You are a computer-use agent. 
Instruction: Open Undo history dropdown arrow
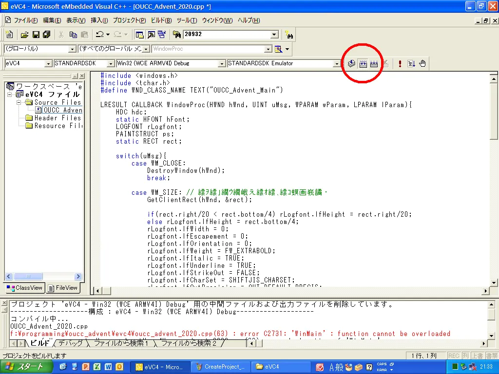tap(108, 35)
